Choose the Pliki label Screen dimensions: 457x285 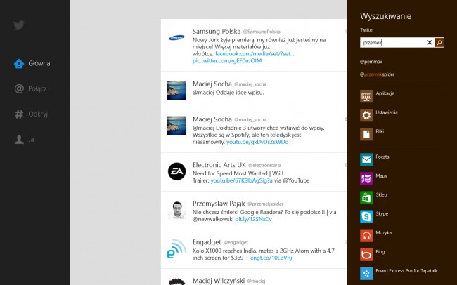pyautogui.click(x=380, y=131)
